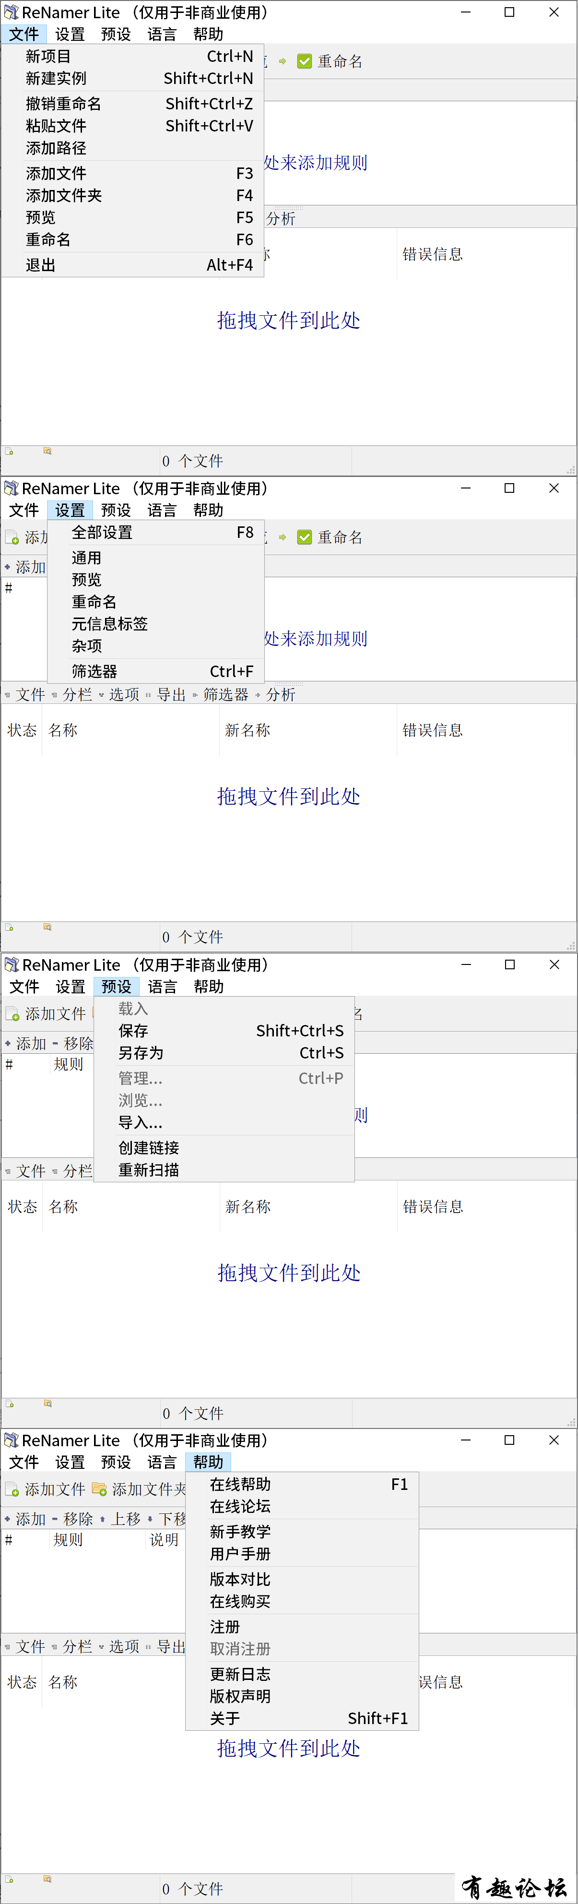Choose 在线购买 in the 帮助 menu
This screenshot has height=1904, width=578.
(x=302, y=1602)
